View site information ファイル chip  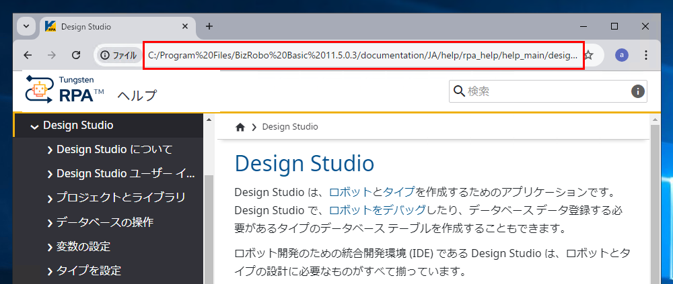point(118,55)
